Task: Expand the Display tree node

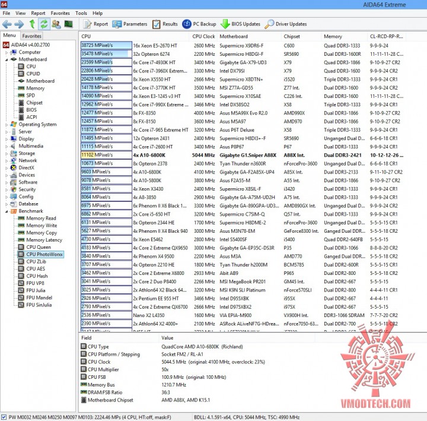Action: 7,139
